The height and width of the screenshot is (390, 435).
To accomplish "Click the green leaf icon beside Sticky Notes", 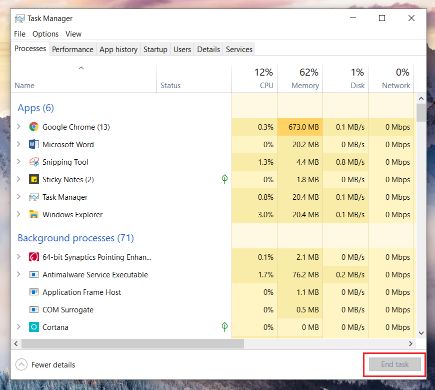I will tap(224, 179).
